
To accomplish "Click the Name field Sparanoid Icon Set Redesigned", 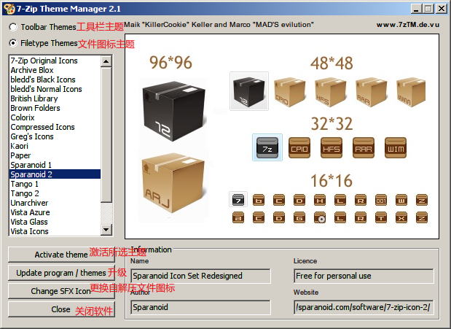I will click(200, 276).
